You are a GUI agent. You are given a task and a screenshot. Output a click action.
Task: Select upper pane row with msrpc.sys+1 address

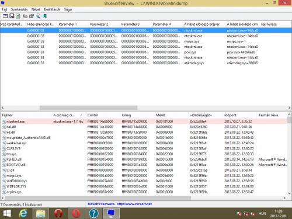tap(146, 41)
